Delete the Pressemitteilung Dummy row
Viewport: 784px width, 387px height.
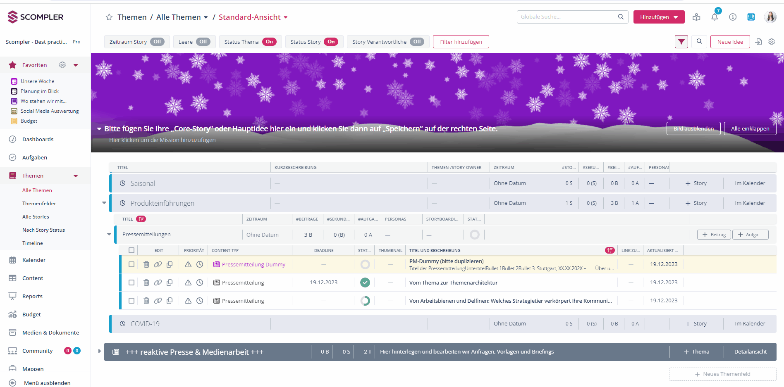[146, 264]
